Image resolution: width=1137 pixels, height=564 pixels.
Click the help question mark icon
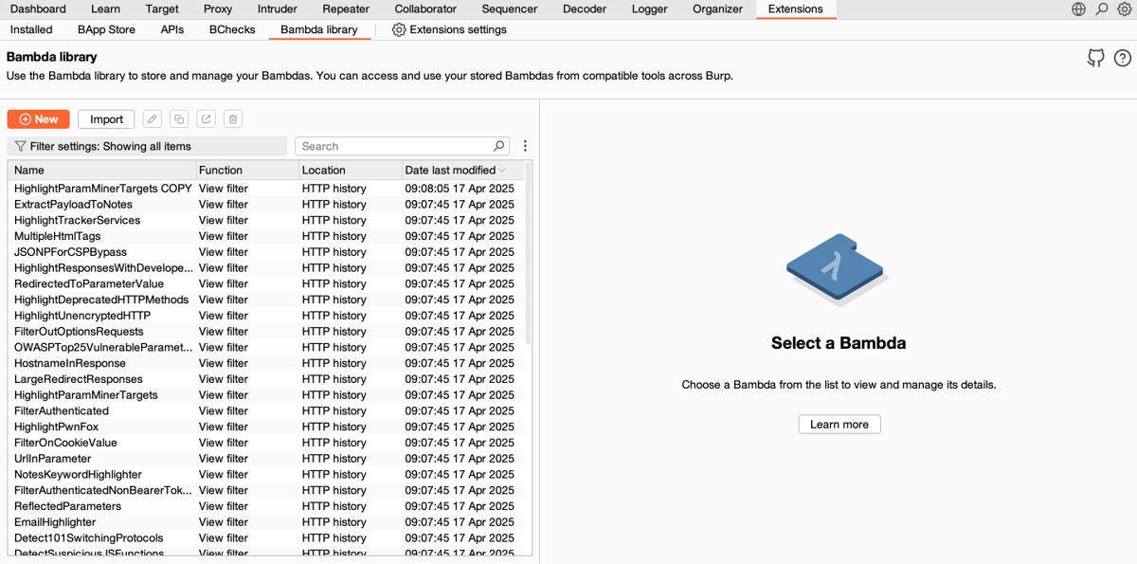tap(1123, 58)
